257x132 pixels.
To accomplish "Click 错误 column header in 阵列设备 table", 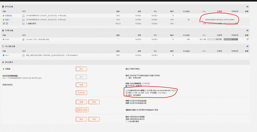I will 172,12.
